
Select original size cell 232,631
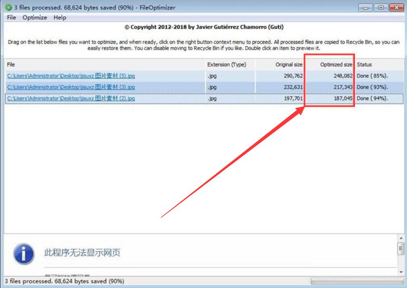click(x=293, y=87)
